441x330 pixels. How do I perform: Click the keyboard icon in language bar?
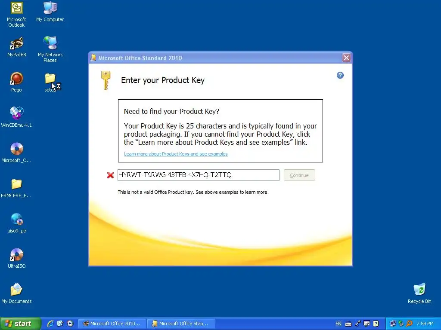pyautogui.click(x=348, y=324)
